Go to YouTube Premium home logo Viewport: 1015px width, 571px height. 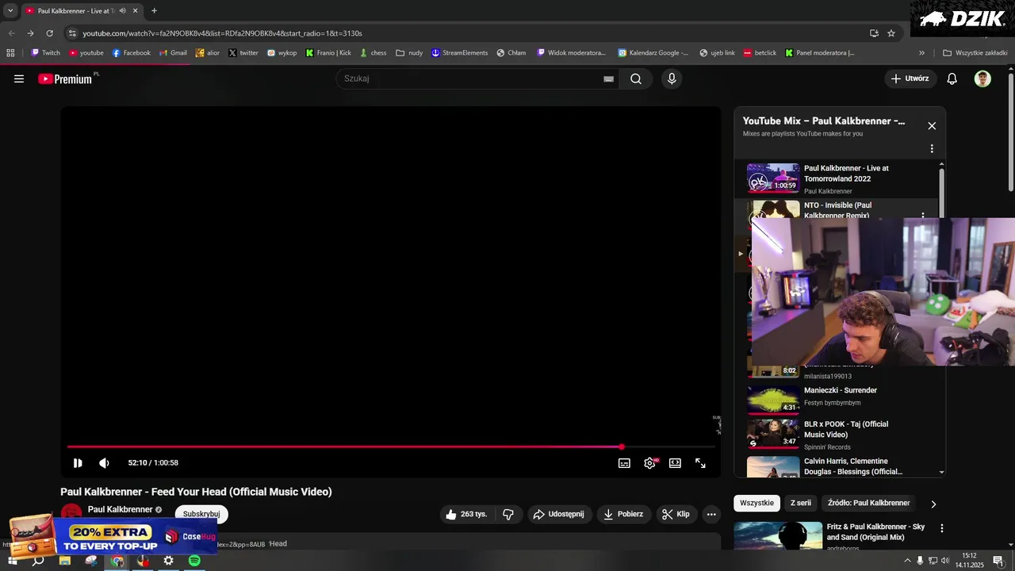pos(65,79)
